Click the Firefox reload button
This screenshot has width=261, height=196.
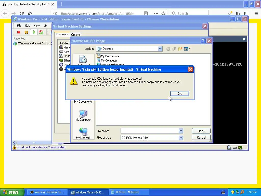tap(22, 13)
